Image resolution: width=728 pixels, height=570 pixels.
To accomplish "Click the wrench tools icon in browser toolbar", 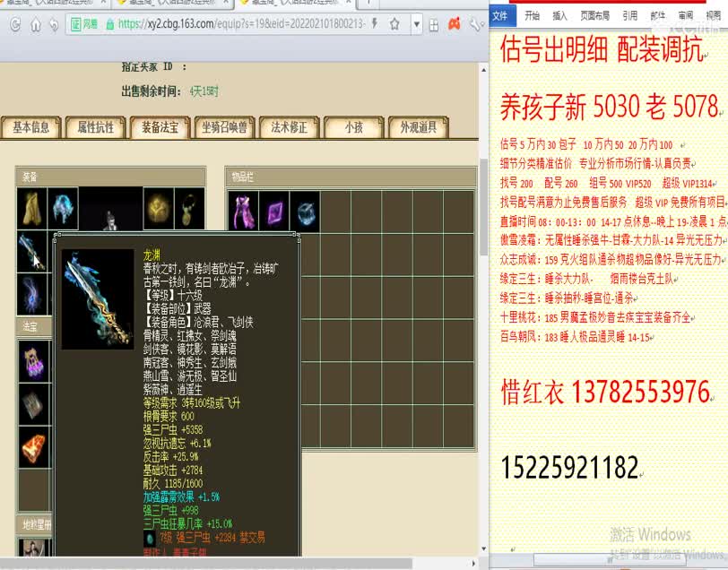I will point(475,24).
